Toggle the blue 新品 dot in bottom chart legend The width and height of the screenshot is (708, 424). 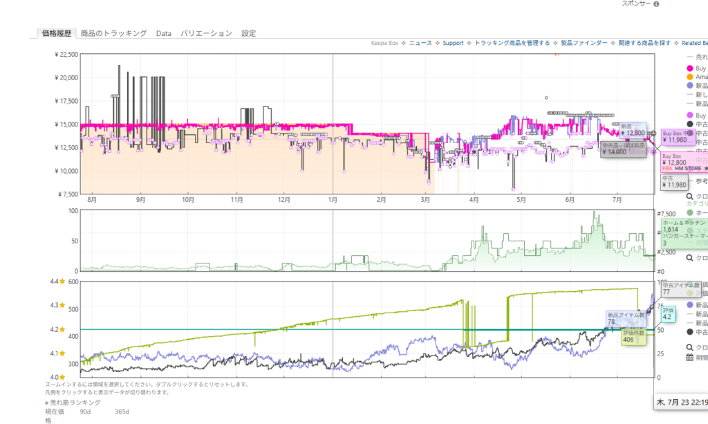tap(689, 305)
